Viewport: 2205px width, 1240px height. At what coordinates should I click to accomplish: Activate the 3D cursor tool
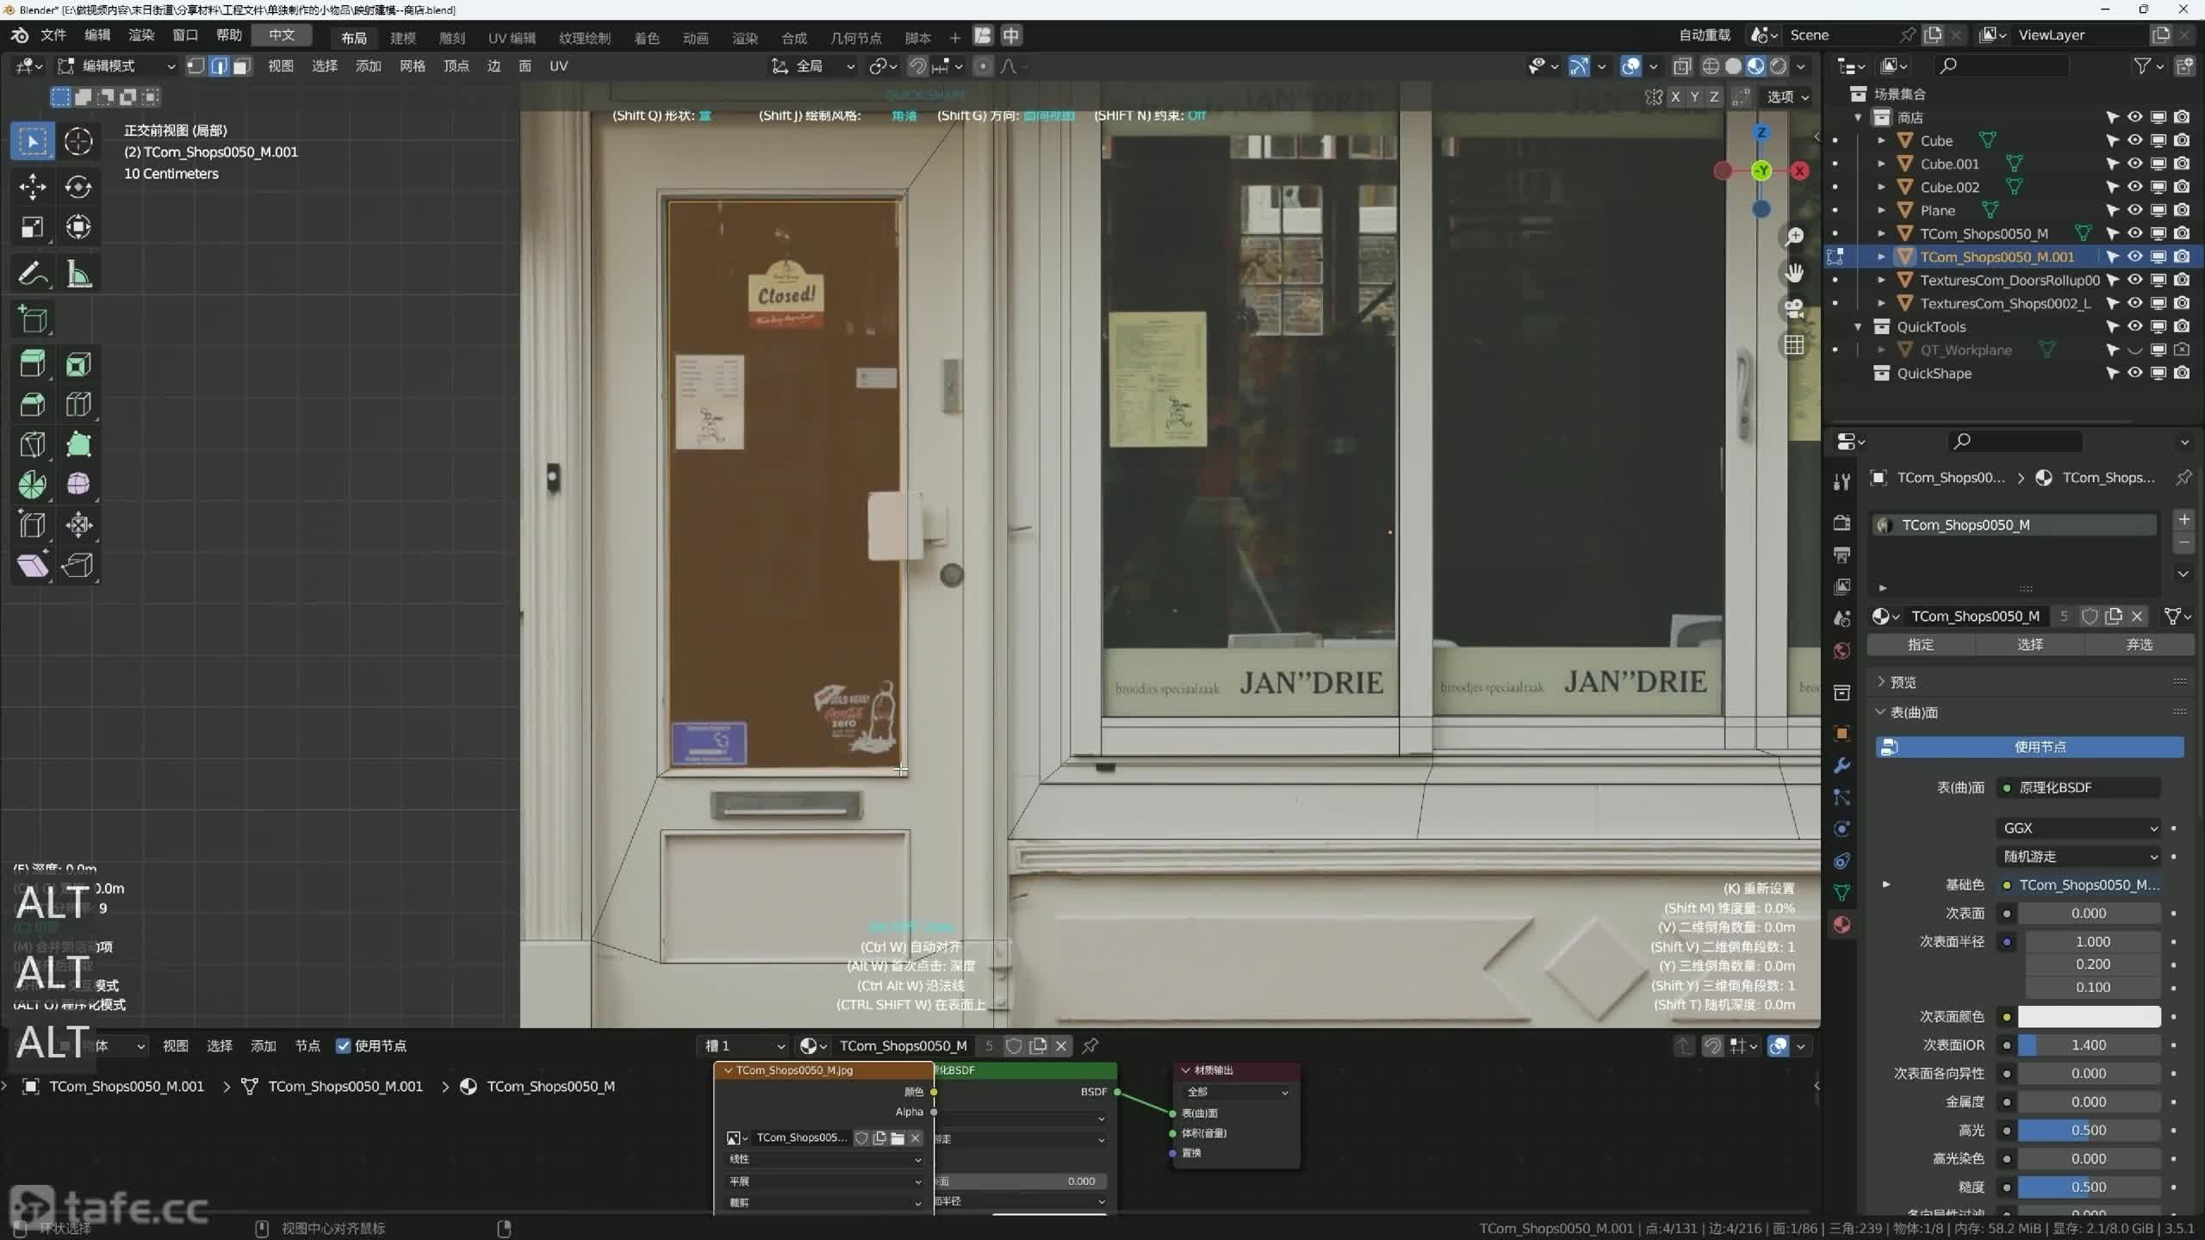(x=78, y=141)
